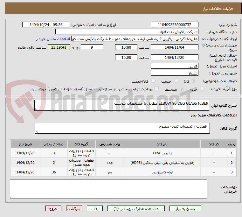
Task: Click the استان محل تحویل field فارس
Action: click(174, 66)
